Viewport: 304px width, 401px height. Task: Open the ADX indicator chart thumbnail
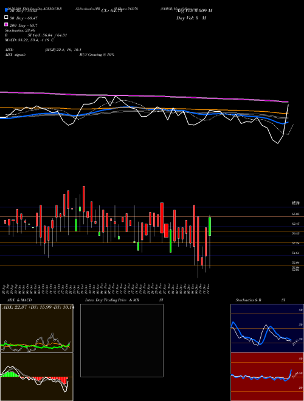pyautogui.click(x=36, y=328)
